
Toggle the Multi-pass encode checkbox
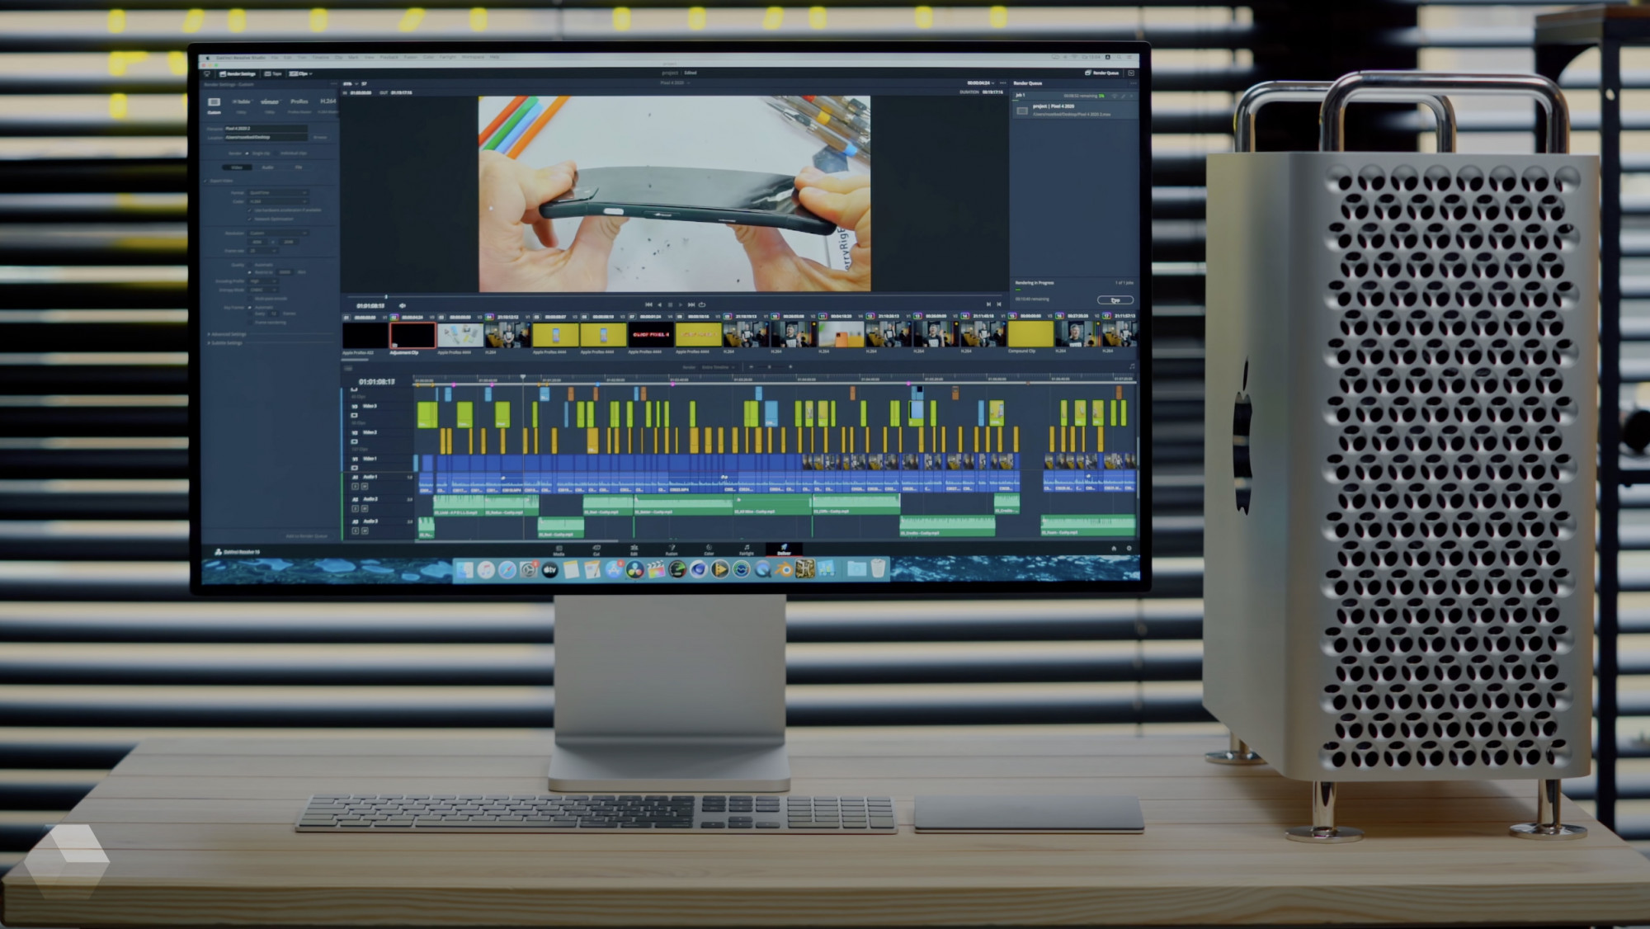coord(250,299)
